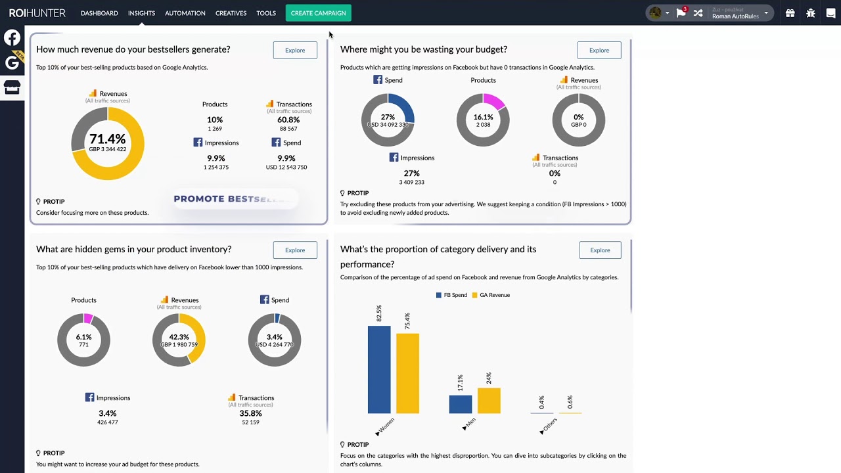Click the heading "What are hidden gems in your product inventory?"
The width and height of the screenshot is (841, 473).
pyautogui.click(x=134, y=249)
